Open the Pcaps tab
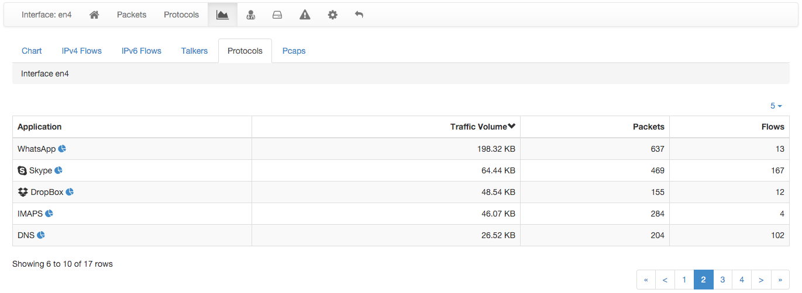 (294, 51)
